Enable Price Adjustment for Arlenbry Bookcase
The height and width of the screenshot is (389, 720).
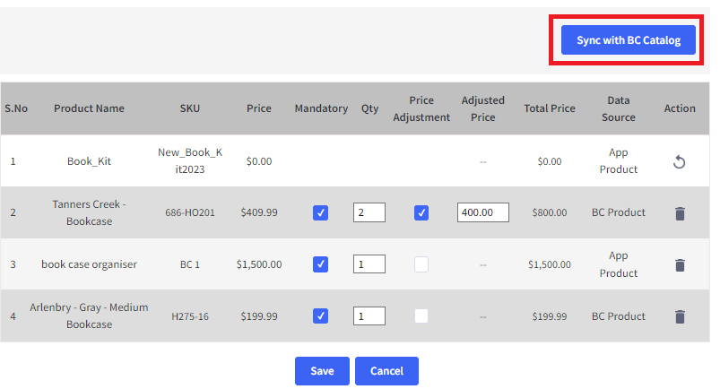pyautogui.click(x=421, y=316)
